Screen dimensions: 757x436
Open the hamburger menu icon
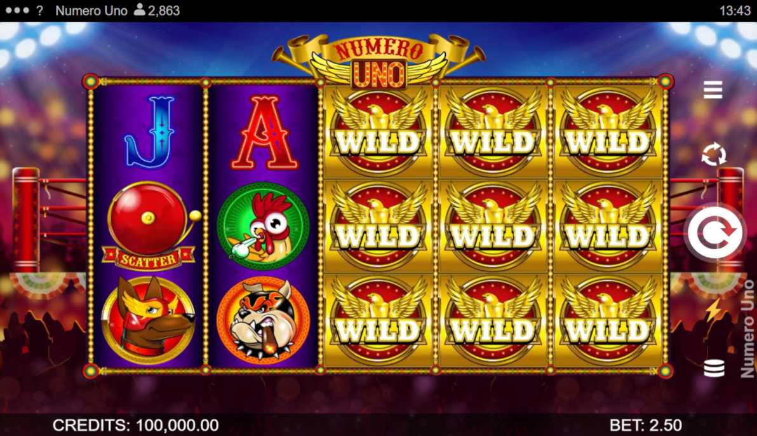coord(713,90)
